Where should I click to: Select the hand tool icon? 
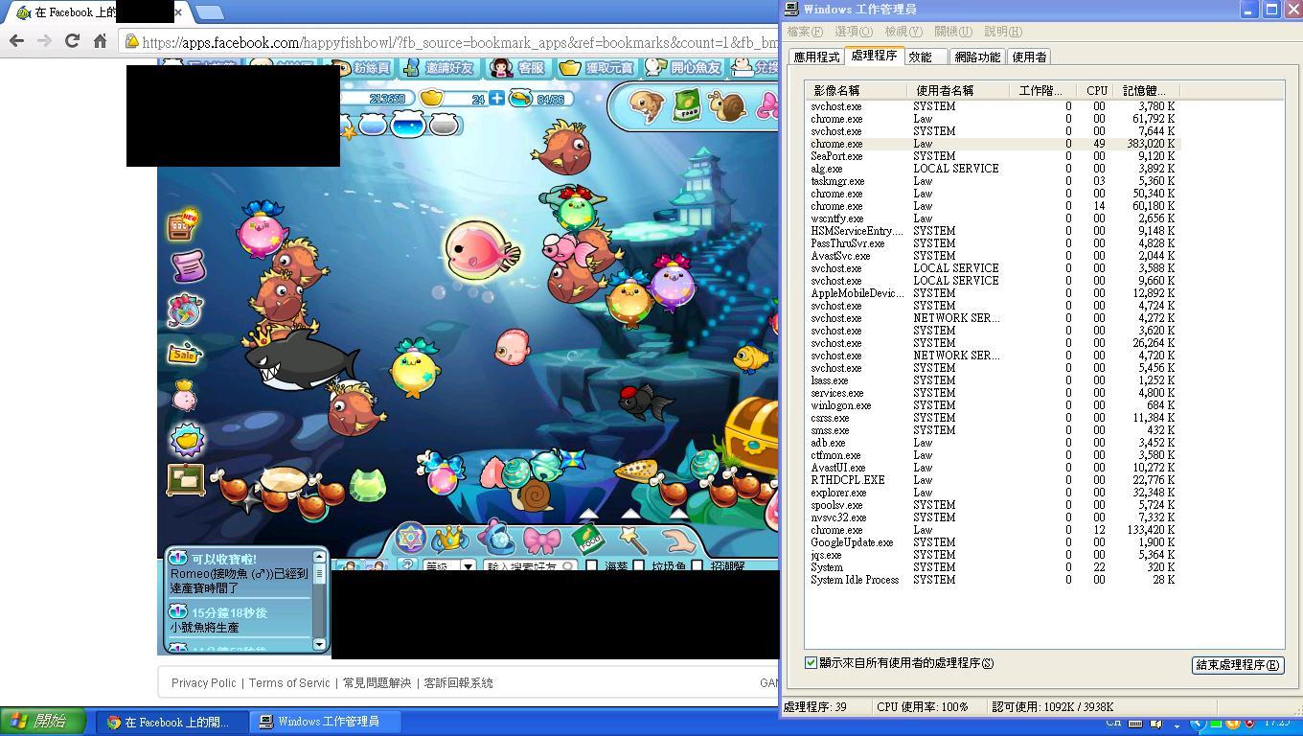[x=678, y=540]
